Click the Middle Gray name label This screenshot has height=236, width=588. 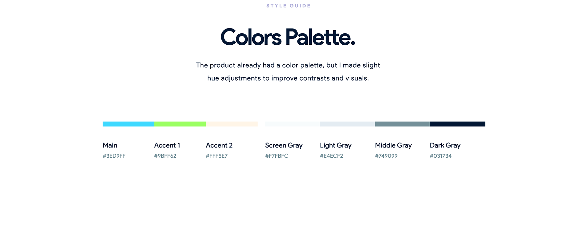394,145
